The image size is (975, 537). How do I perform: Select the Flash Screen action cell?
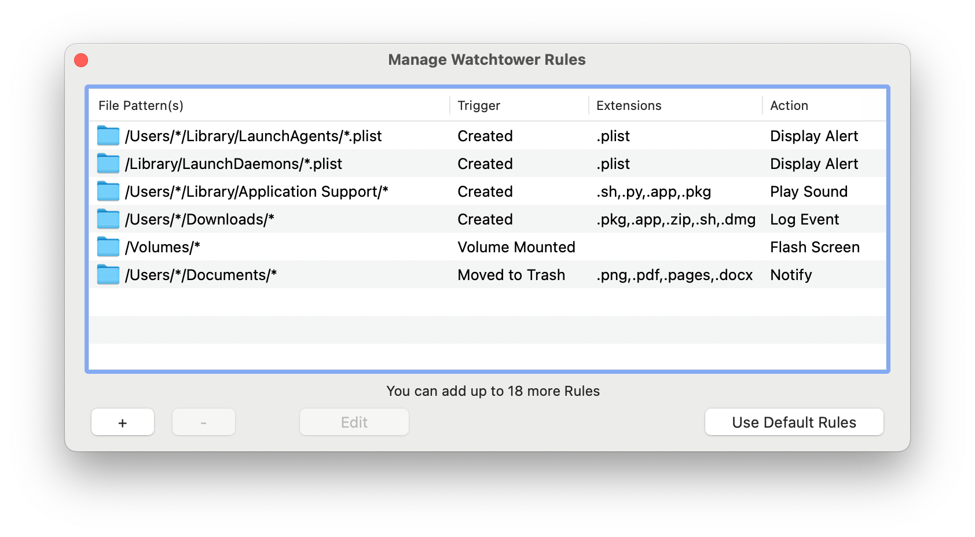click(815, 247)
